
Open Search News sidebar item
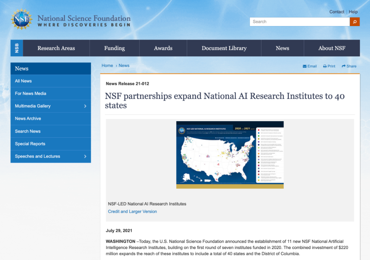pyautogui.click(x=51, y=131)
